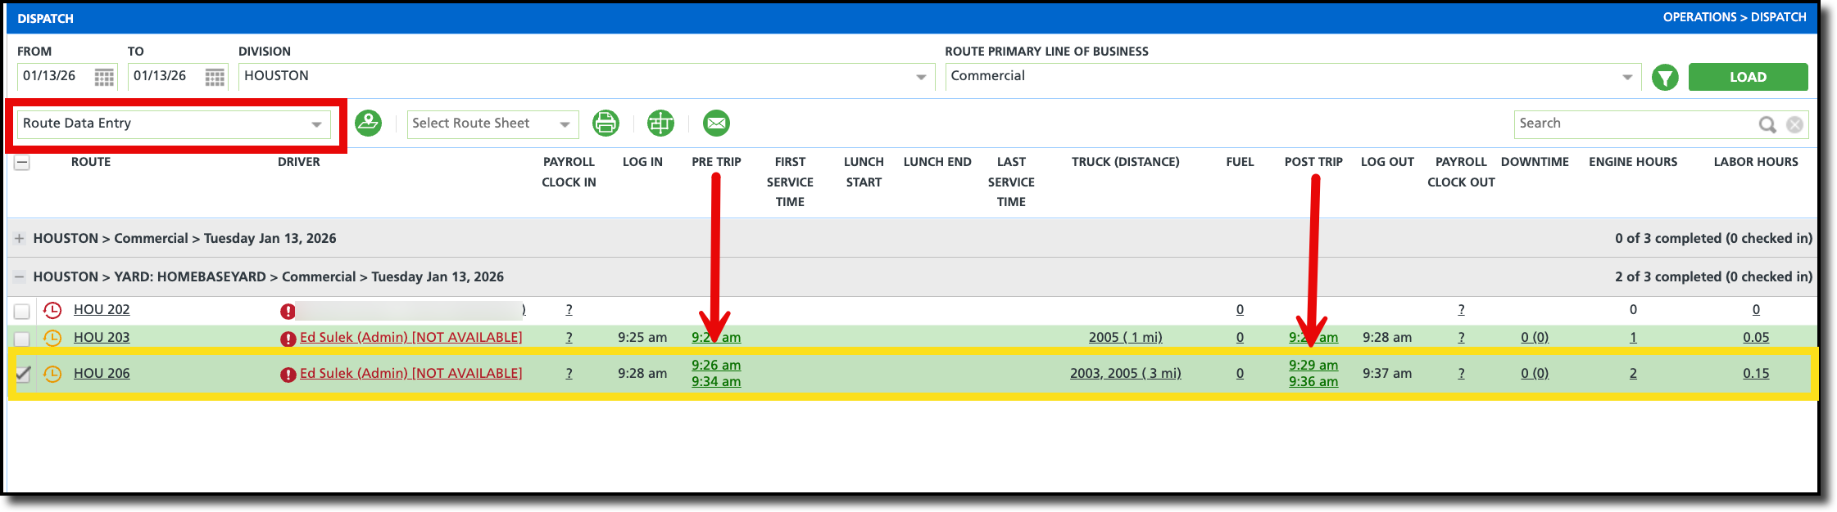Click the 9:36 am post trip link
1837x512 pixels.
(x=1313, y=381)
